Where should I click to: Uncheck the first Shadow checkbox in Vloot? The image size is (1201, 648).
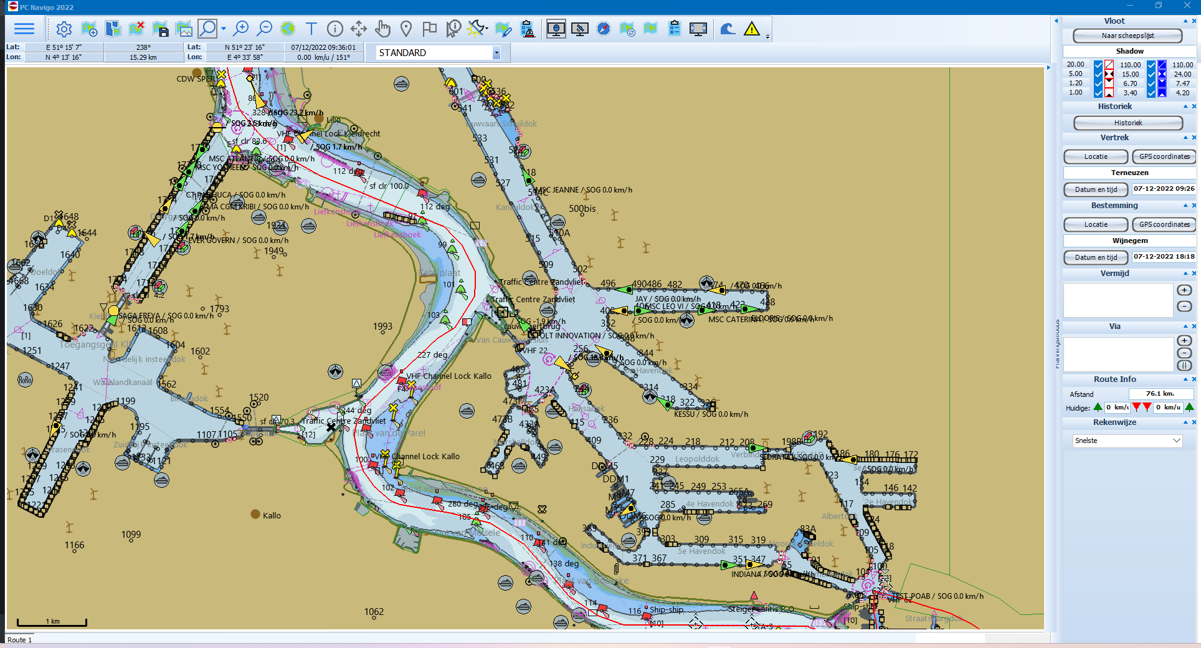click(x=1098, y=64)
